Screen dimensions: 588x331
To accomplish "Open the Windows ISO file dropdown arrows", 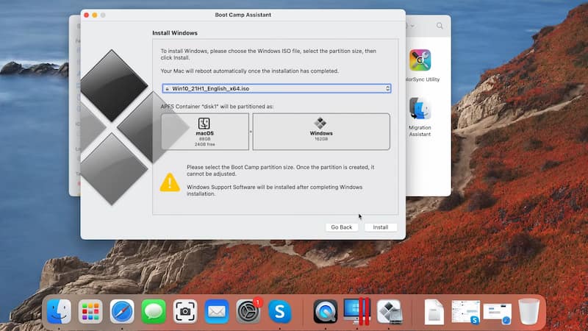I will coord(387,88).
